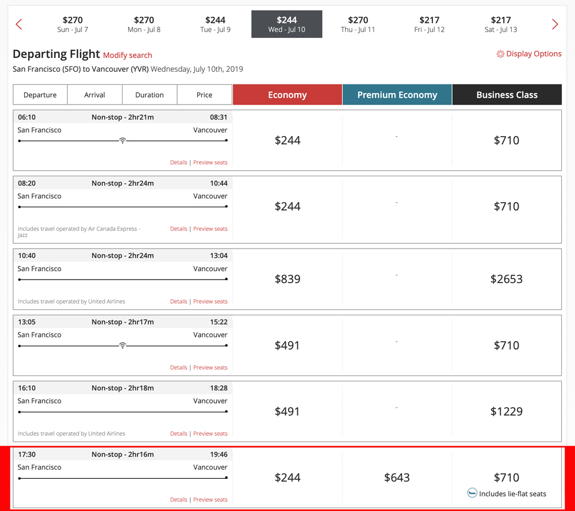The width and height of the screenshot is (575, 511).
Task: Sort results by Price
Action: (x=204, y=95)
